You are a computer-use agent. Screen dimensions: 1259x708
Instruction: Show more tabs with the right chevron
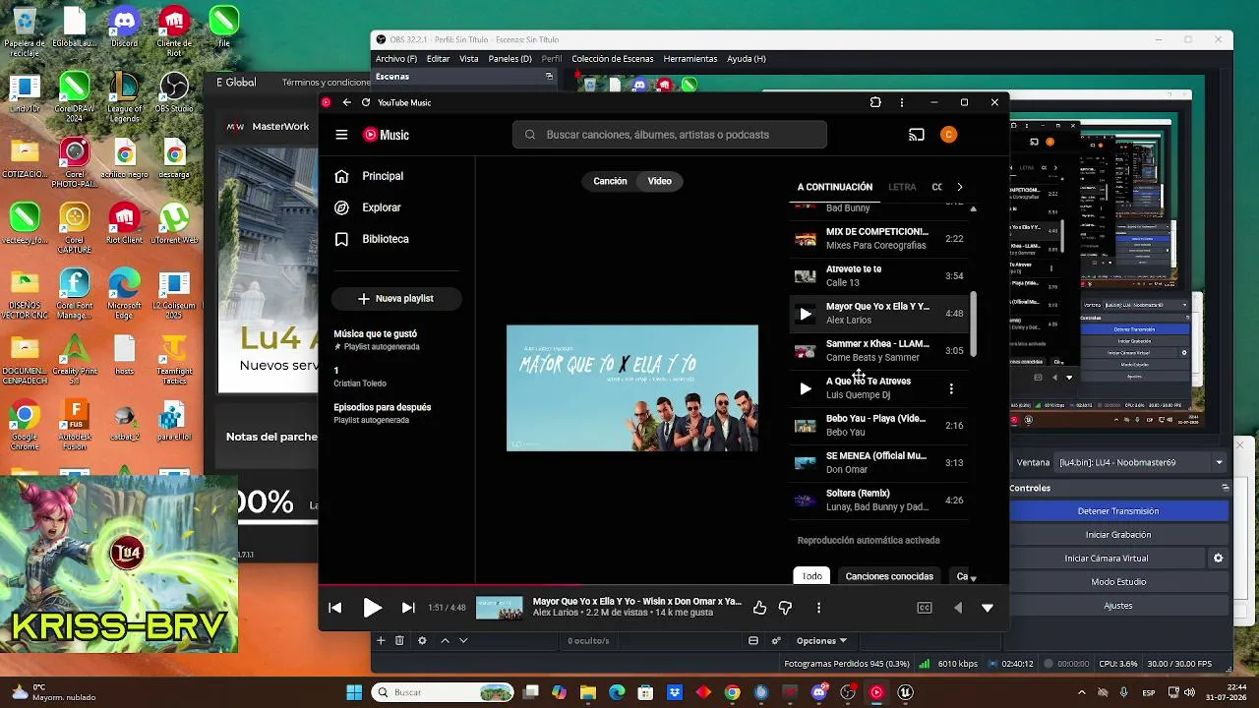960,187
